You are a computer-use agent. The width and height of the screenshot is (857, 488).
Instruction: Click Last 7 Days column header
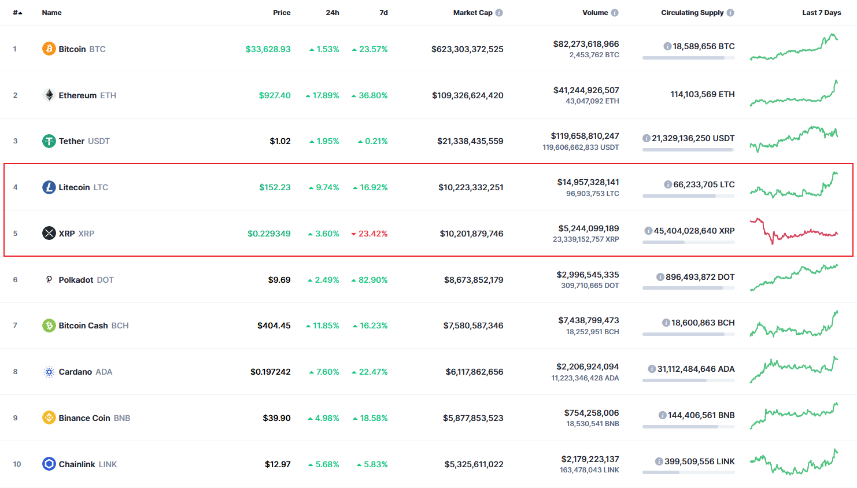tap(821, 13)
